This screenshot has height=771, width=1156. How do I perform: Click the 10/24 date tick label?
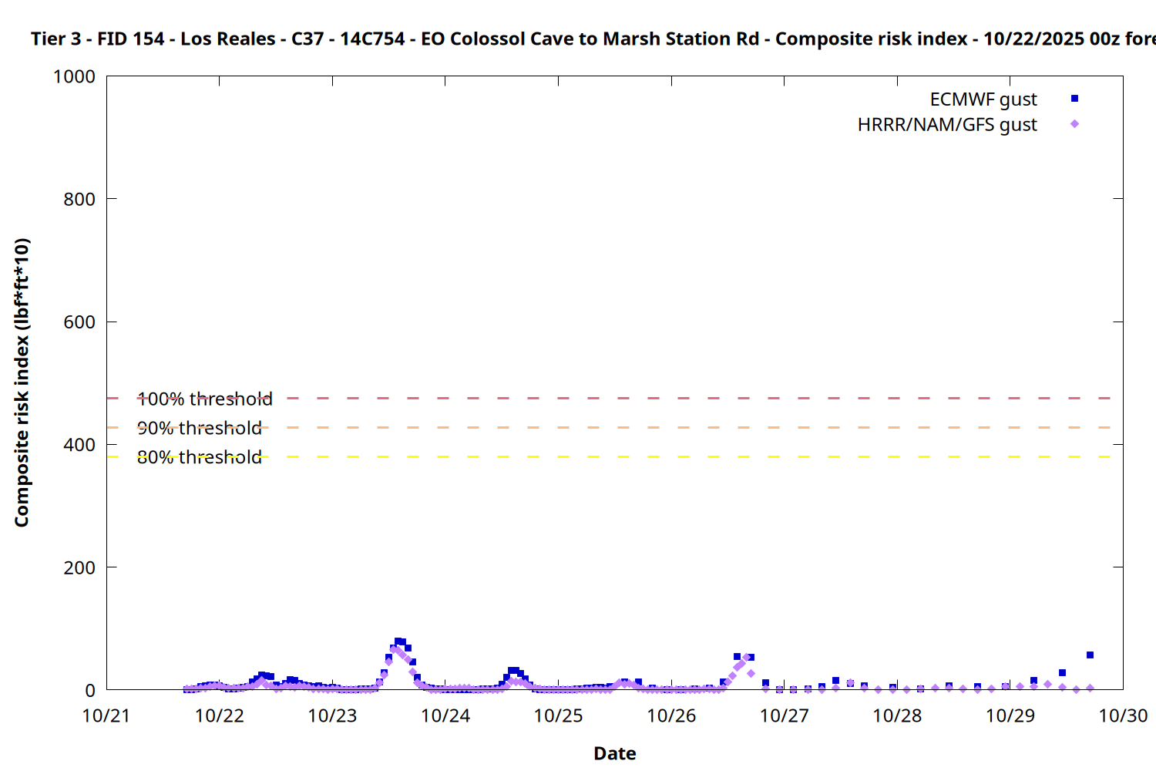(445, 715)
